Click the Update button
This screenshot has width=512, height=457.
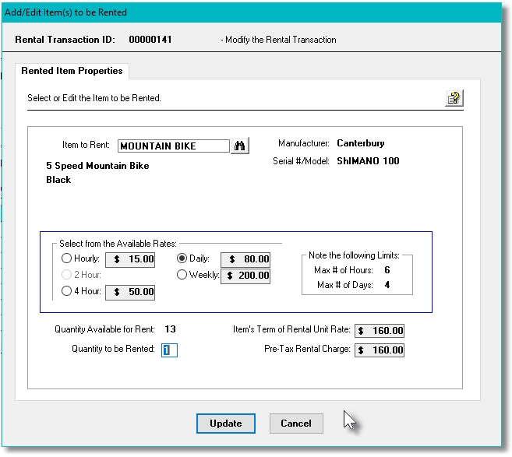click(226, 424)
